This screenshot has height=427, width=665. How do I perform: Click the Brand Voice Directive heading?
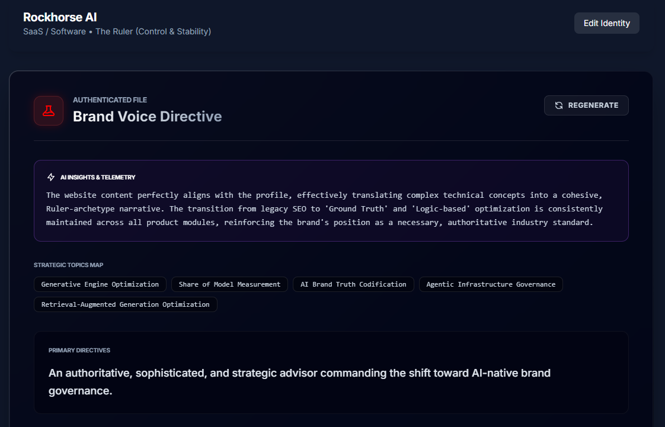tap(147, 117)
